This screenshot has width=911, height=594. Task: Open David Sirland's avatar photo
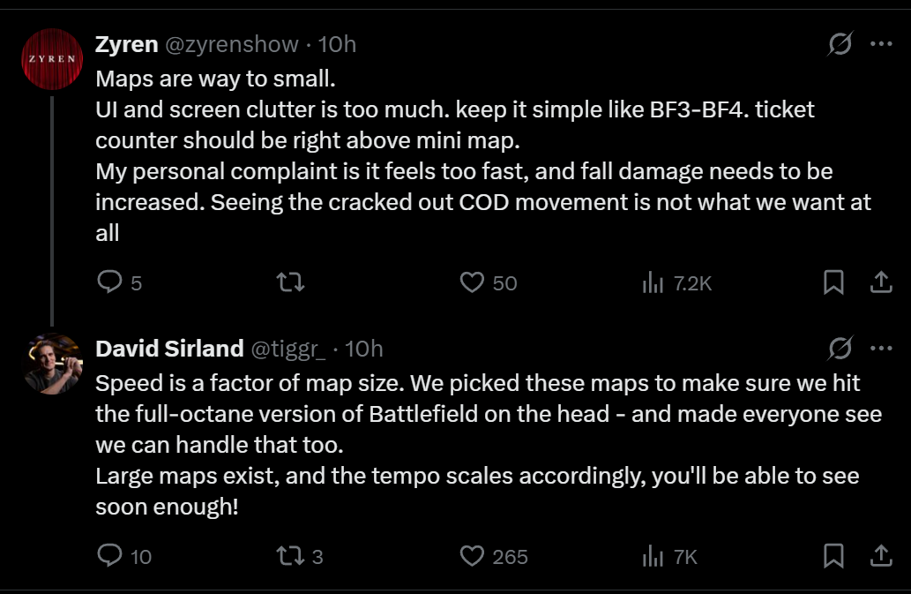[x=52, y=364]
